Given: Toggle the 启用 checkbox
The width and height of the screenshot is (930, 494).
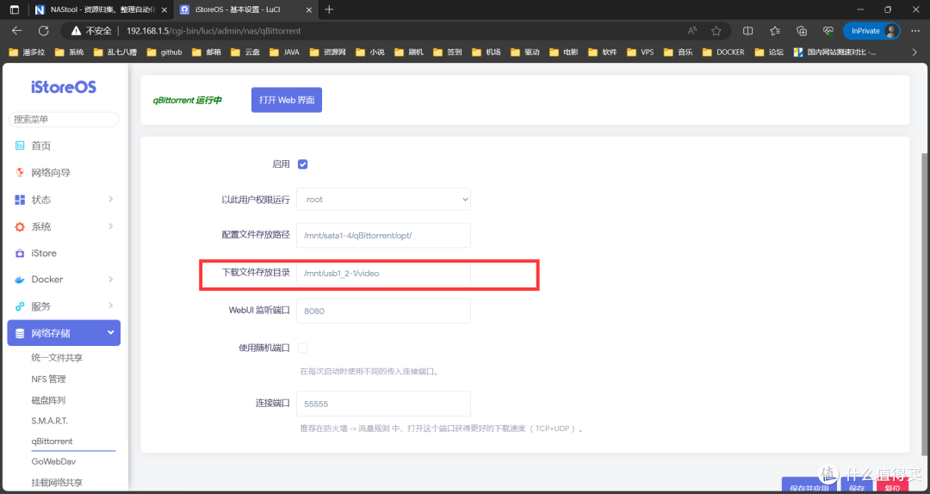Looking at the screenshot, I should point(302,164).
